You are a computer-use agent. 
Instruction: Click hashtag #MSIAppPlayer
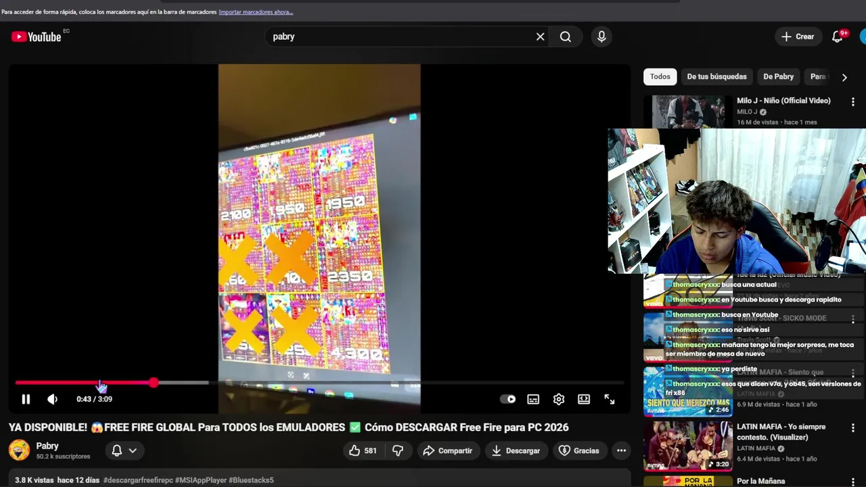[x=200, y=480]
